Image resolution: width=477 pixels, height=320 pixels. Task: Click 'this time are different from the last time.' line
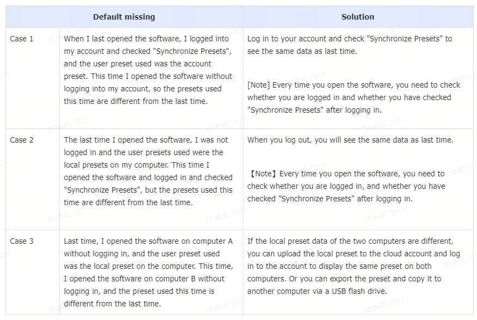[136, 101]
